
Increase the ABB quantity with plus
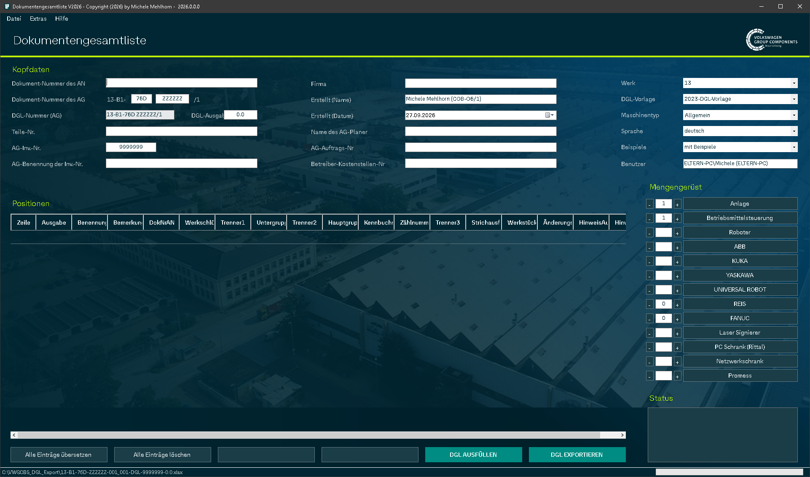677,247
